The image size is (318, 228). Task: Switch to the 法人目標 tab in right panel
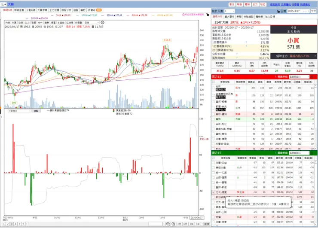270,17
